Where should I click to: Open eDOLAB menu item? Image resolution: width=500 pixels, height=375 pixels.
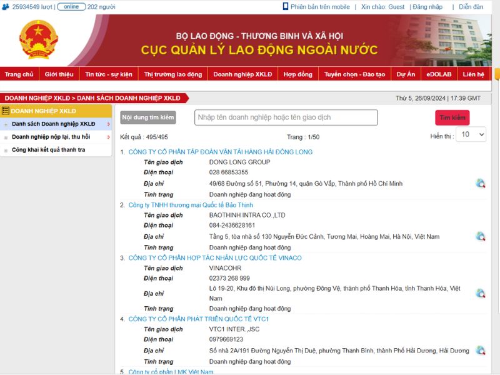439,74
